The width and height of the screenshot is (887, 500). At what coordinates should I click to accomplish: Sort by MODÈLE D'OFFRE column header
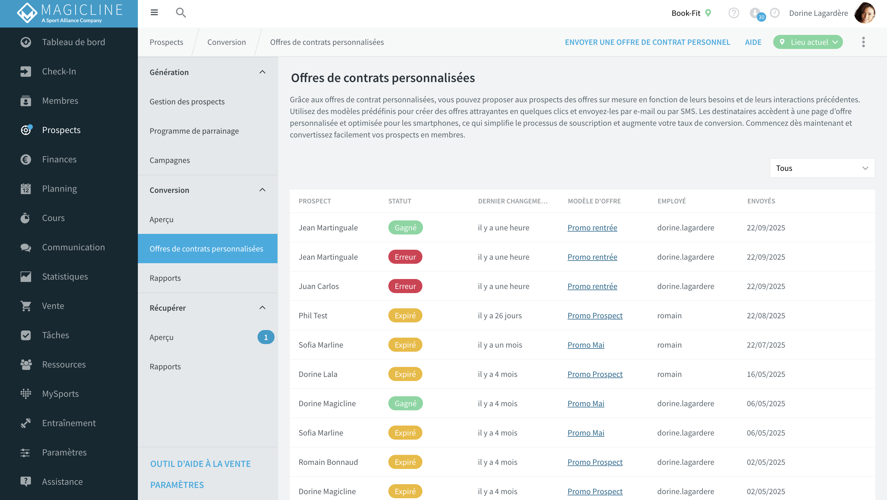tap(594, 201)
